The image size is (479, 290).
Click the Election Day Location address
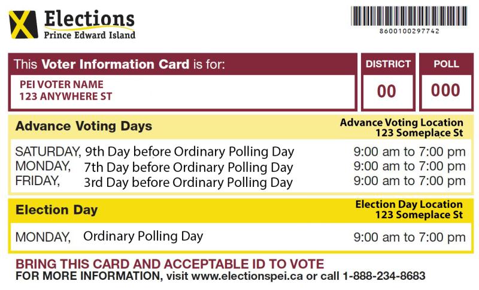coord(419,215)
